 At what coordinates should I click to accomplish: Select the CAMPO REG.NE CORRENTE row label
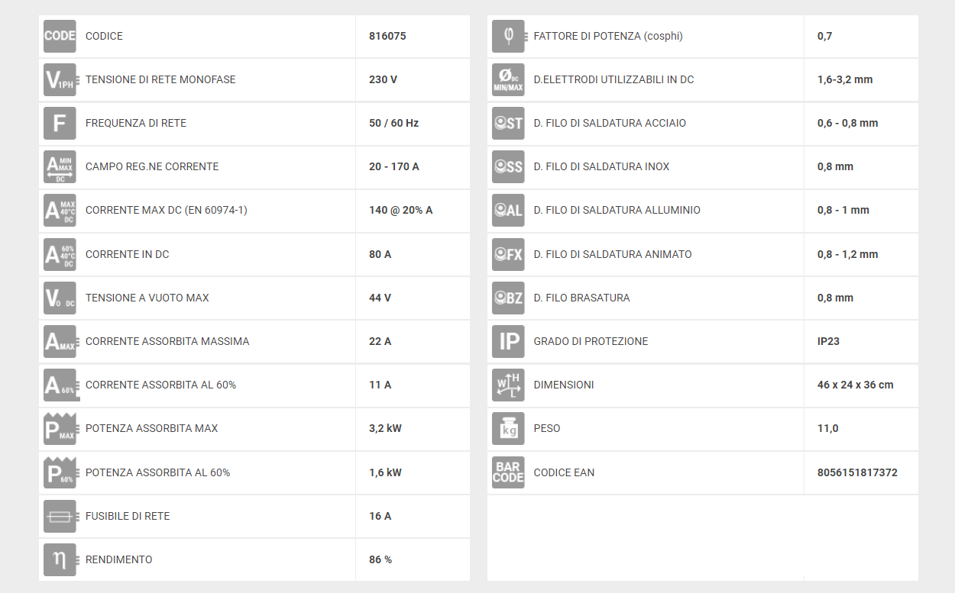click(x=152, y=166)
